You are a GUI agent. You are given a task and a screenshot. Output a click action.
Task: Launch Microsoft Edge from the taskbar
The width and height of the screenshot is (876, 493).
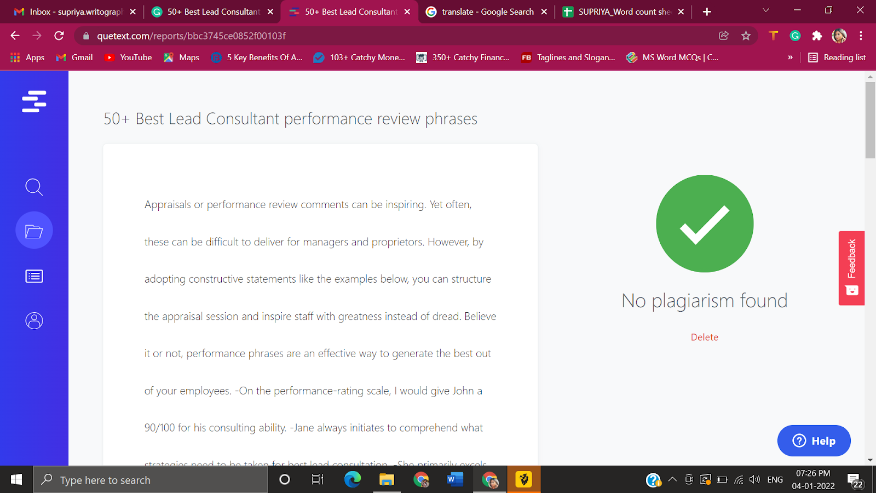353,480
